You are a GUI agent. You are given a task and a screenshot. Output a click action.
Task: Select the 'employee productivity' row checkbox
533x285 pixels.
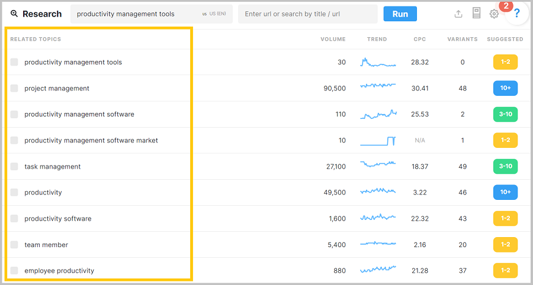(x=14, y=270)
